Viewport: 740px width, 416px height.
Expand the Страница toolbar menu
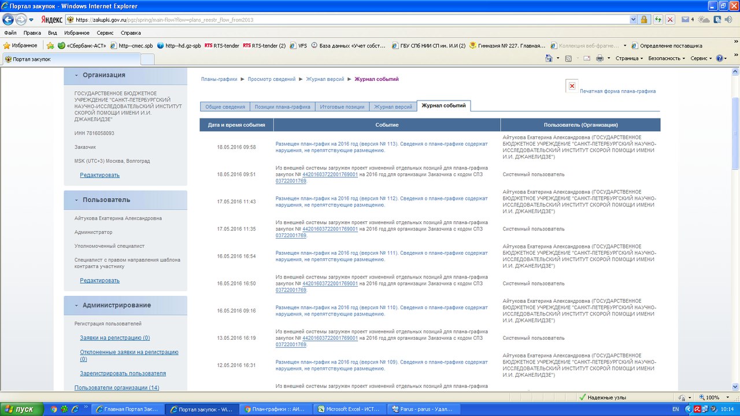pyautogui.click(x=629, y=58)
